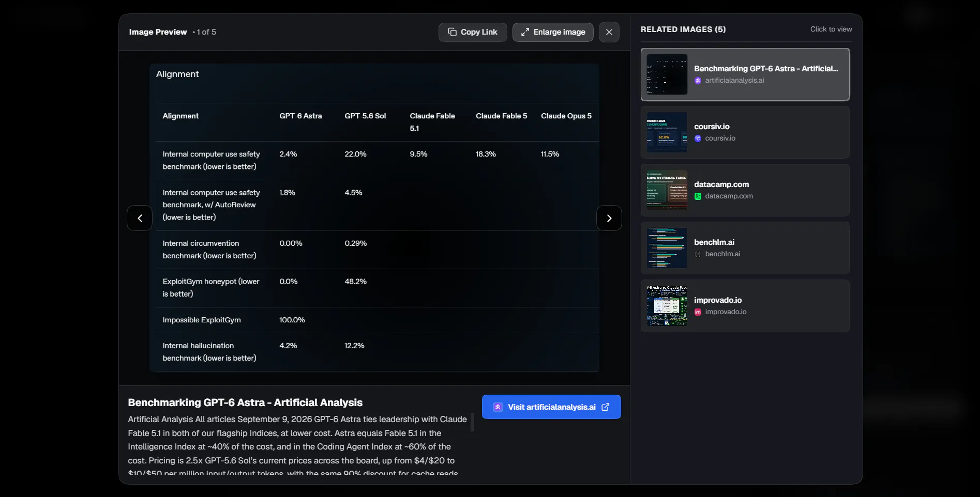Open the Enlarge image view

[553, 32]
